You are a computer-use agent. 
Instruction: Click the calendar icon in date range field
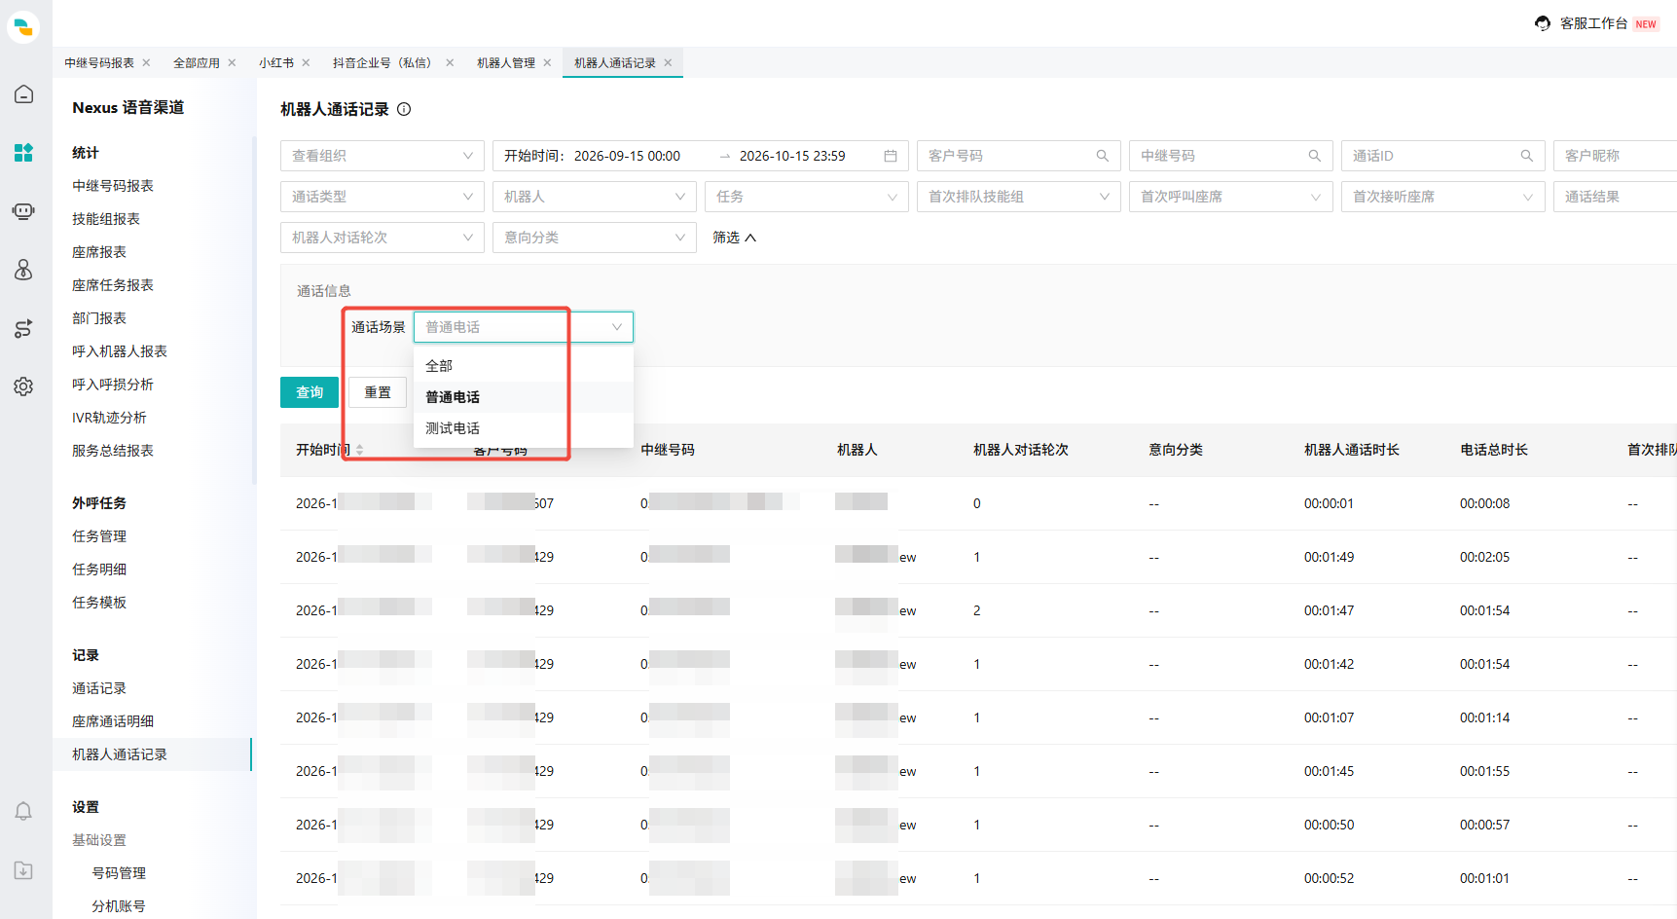pos(890,156)
